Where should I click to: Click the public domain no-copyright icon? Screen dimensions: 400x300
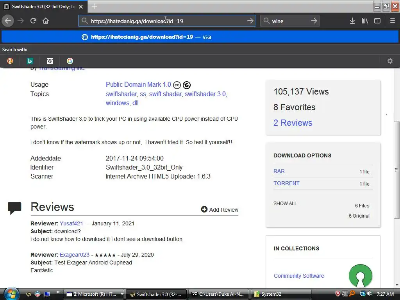click(187, 85)
